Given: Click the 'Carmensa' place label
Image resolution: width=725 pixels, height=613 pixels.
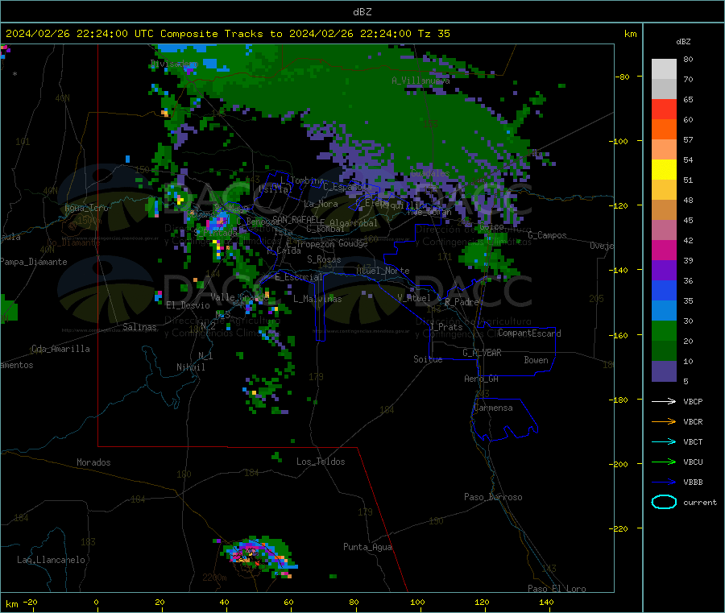Looking at the screenshot, I should click(x=493, y=408).
